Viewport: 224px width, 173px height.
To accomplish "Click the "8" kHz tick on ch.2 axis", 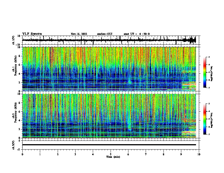I will pos(20,103).
